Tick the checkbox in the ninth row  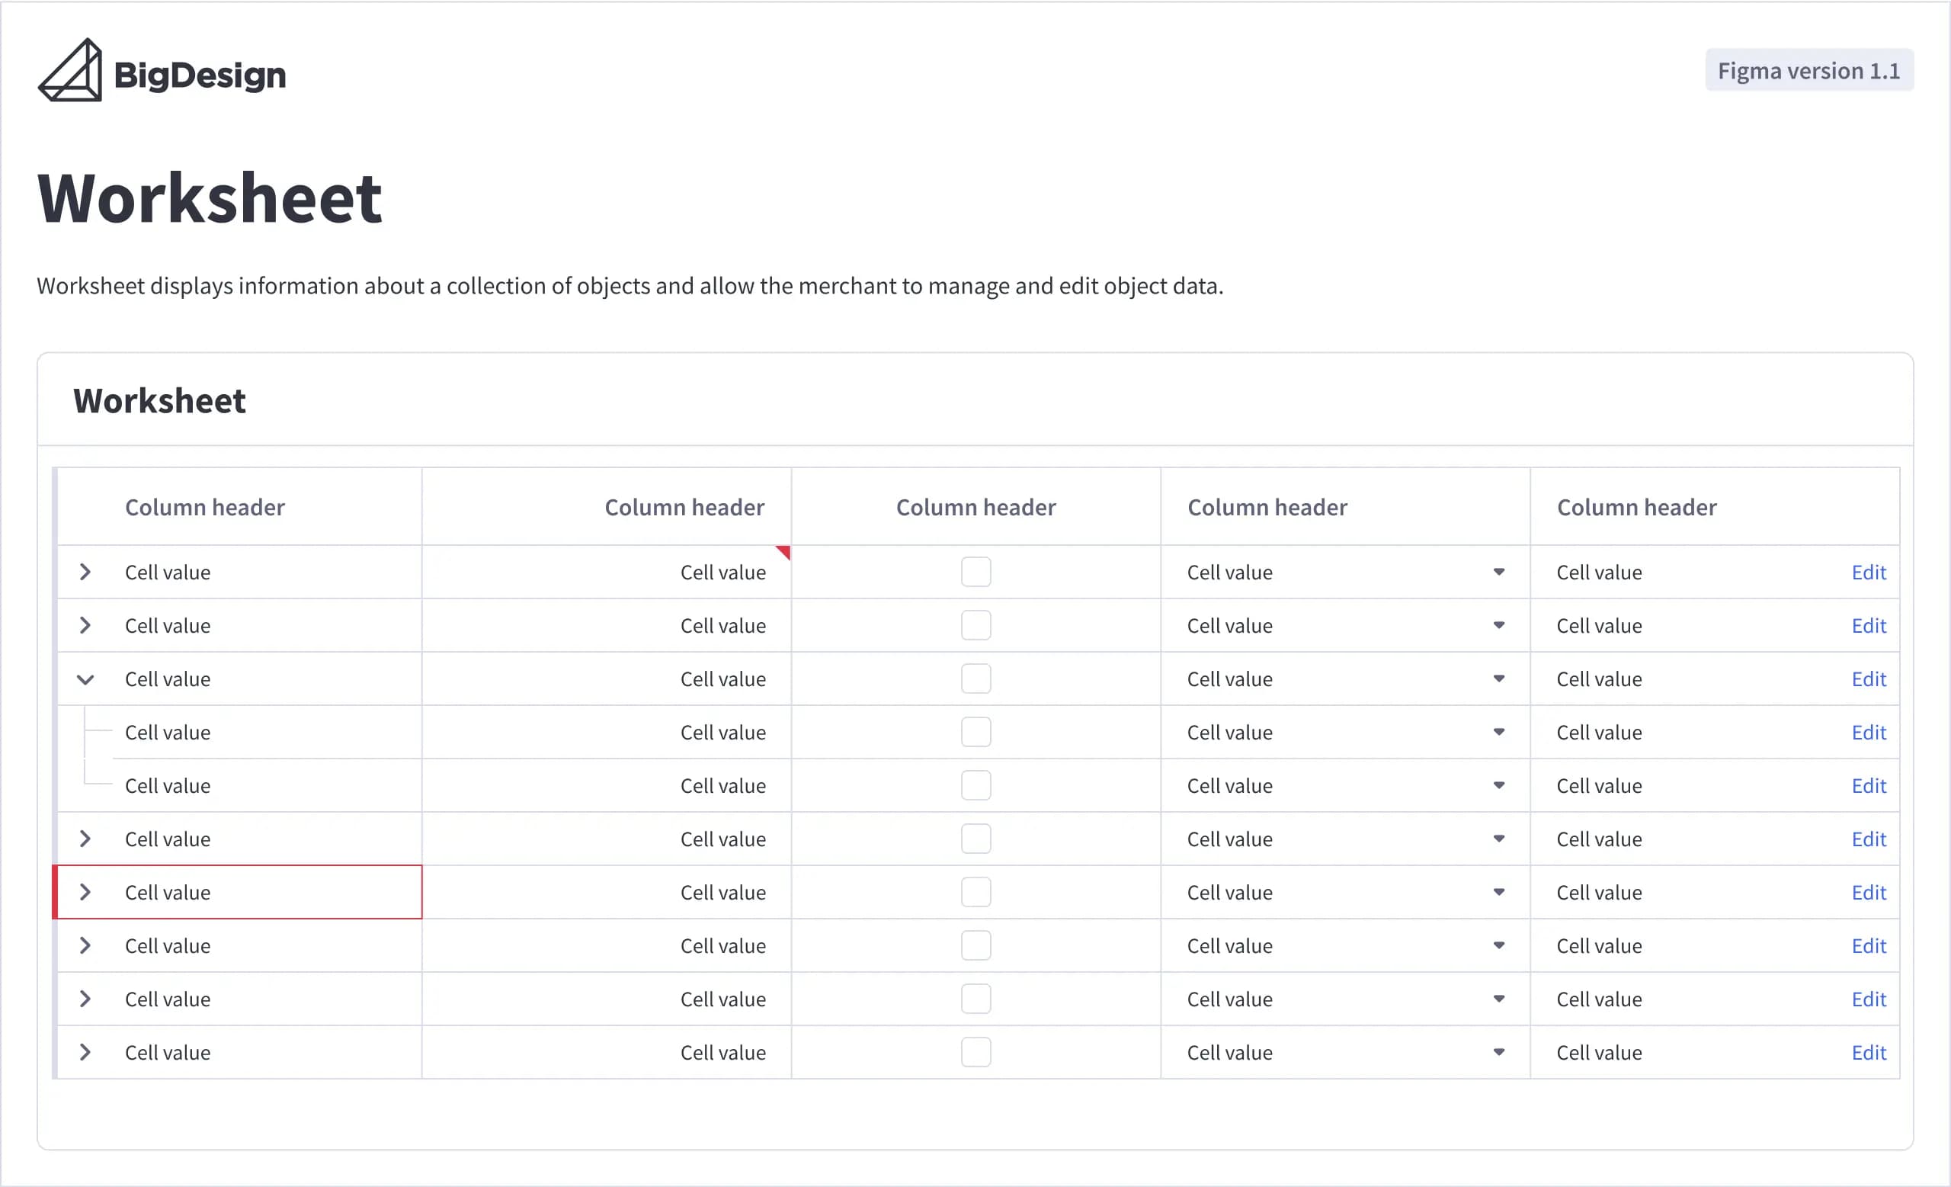pos(975,999)
